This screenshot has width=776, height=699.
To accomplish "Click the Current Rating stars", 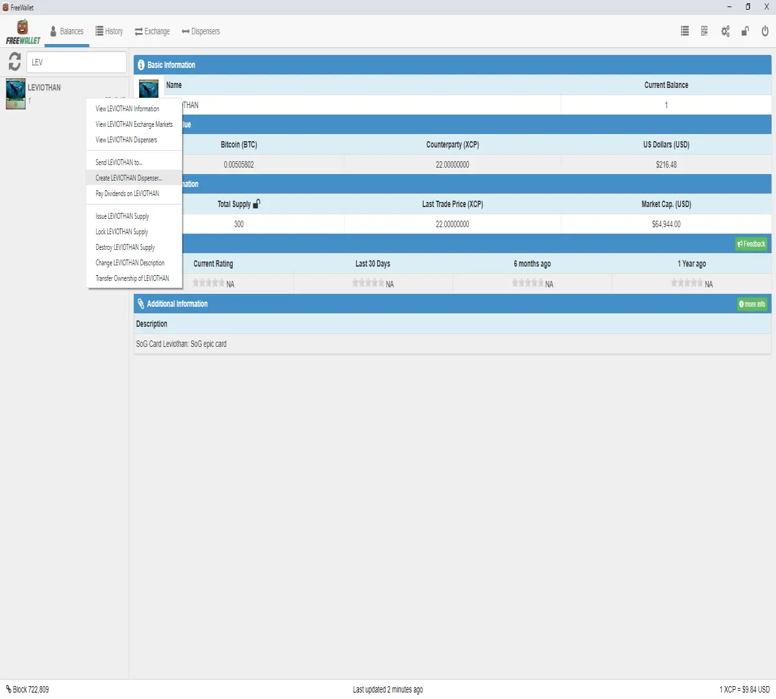I will (x=208, y=283).
